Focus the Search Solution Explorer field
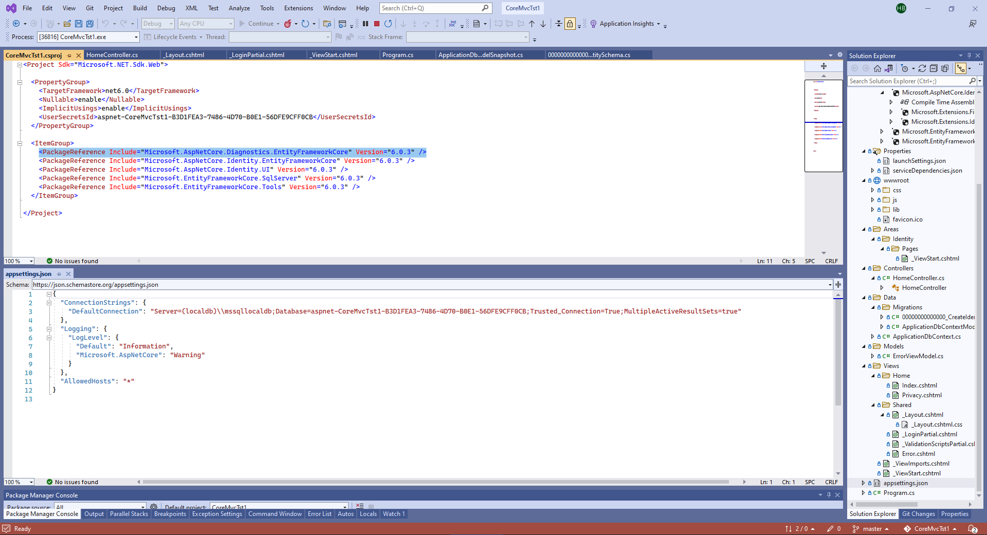Viewport: 987px width, 535px height. (x=908, y=81)
